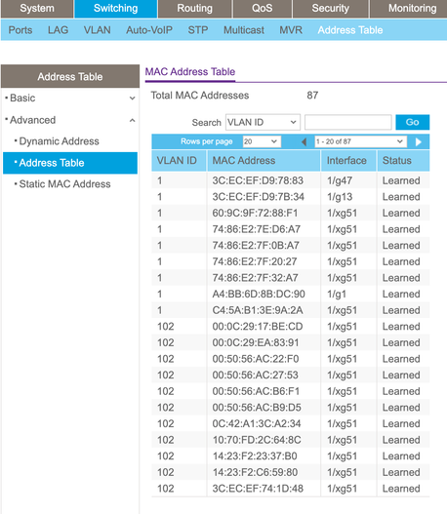The image size is (447, 514).
Task: Click interface cell 1/g1
Action: tap(337, 294)
